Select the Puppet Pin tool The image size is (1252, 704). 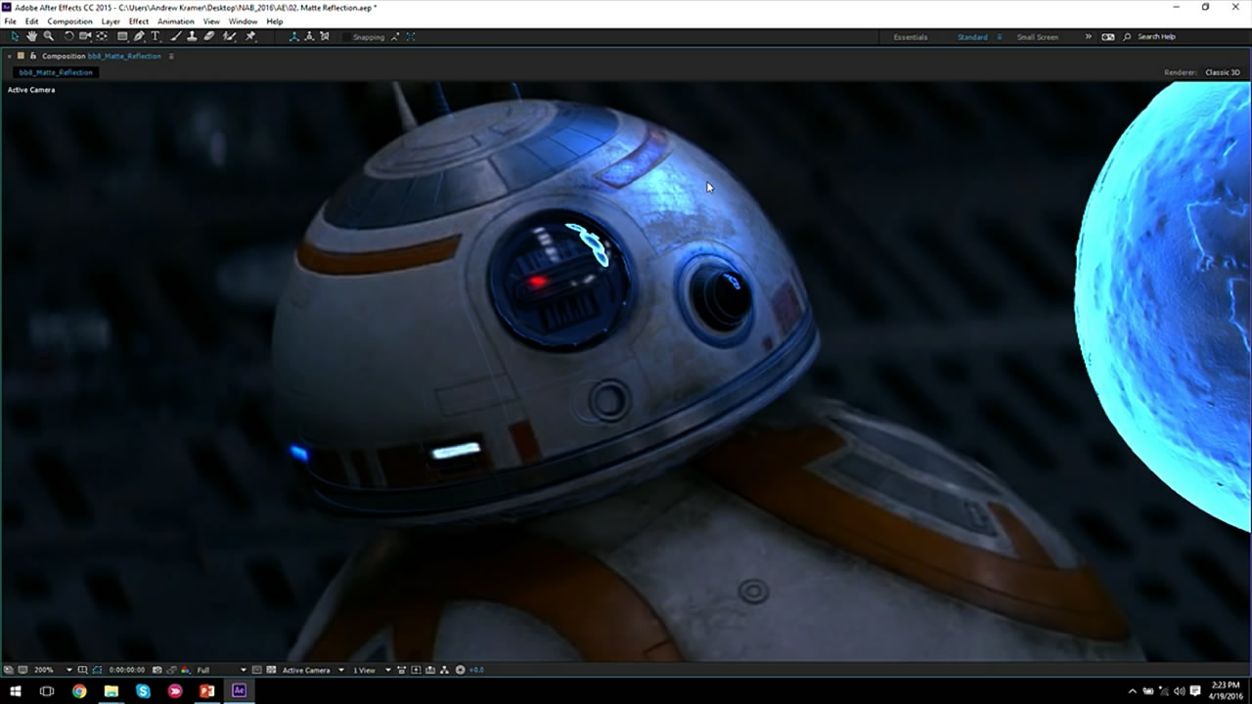tap(250, 36)
